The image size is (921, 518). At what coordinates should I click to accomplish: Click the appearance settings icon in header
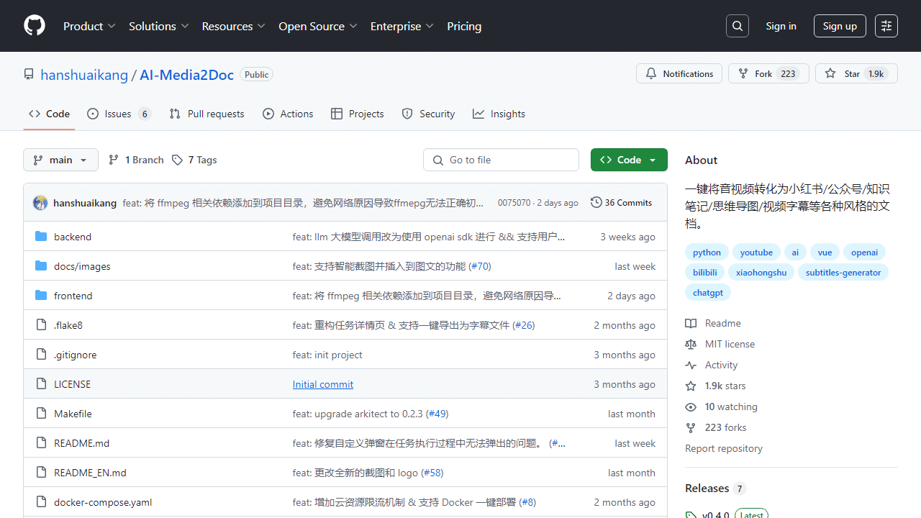(886, 26)
